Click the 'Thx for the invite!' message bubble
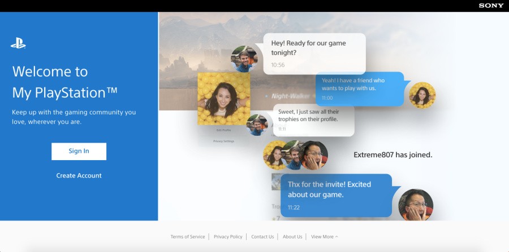The height and width of the screenshot is (252, 509). coord(336,196)
